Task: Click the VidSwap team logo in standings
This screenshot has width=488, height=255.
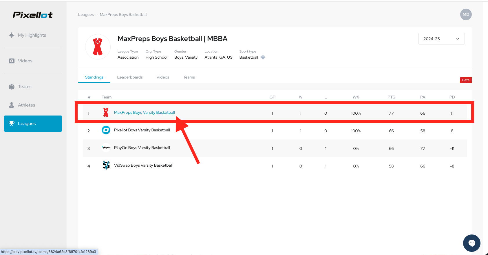Action: tap(106, 165)
